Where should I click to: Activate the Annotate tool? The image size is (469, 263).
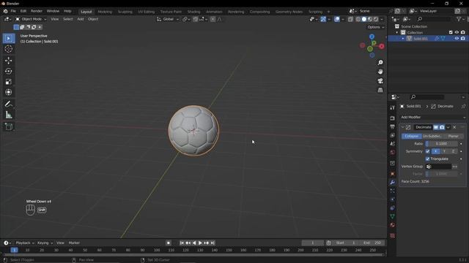[x=8, y=104]
